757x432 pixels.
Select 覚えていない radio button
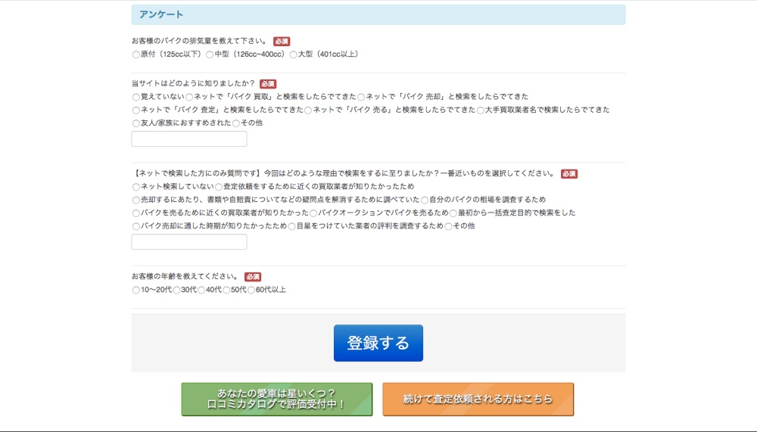[136, 97]
